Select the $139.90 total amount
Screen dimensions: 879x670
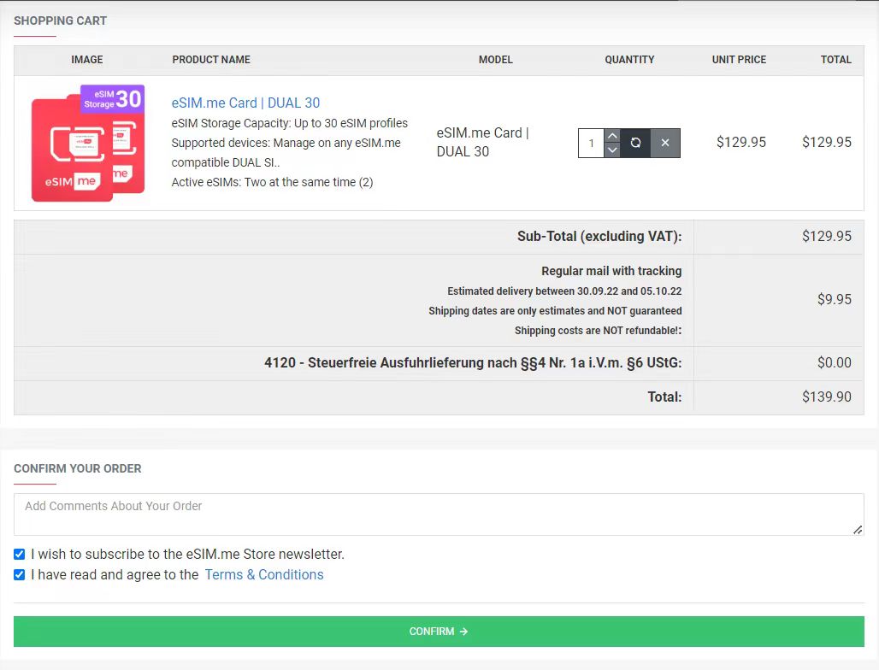click(826, 397)
